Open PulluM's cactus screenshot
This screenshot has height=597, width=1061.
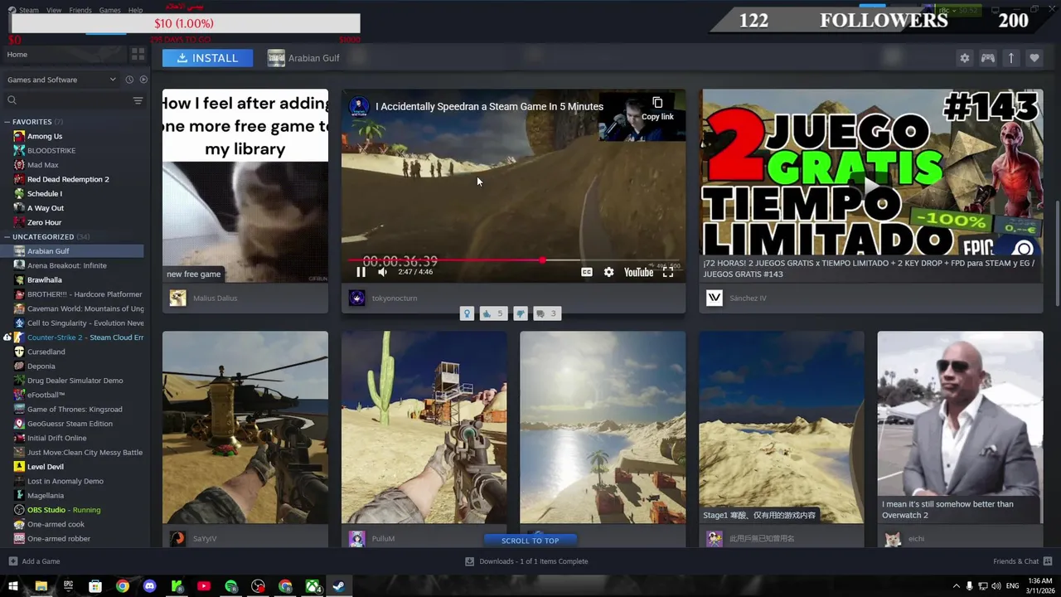pos(424,428)
